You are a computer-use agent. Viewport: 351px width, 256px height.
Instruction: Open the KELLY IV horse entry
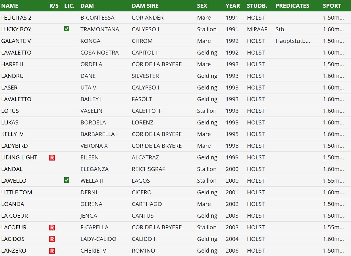[x=12, y=134]
